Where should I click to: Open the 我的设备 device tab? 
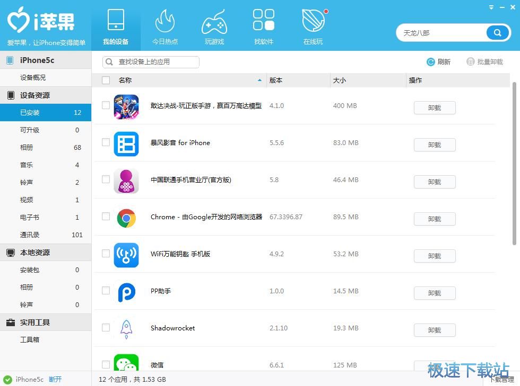[x=116, y=26]
